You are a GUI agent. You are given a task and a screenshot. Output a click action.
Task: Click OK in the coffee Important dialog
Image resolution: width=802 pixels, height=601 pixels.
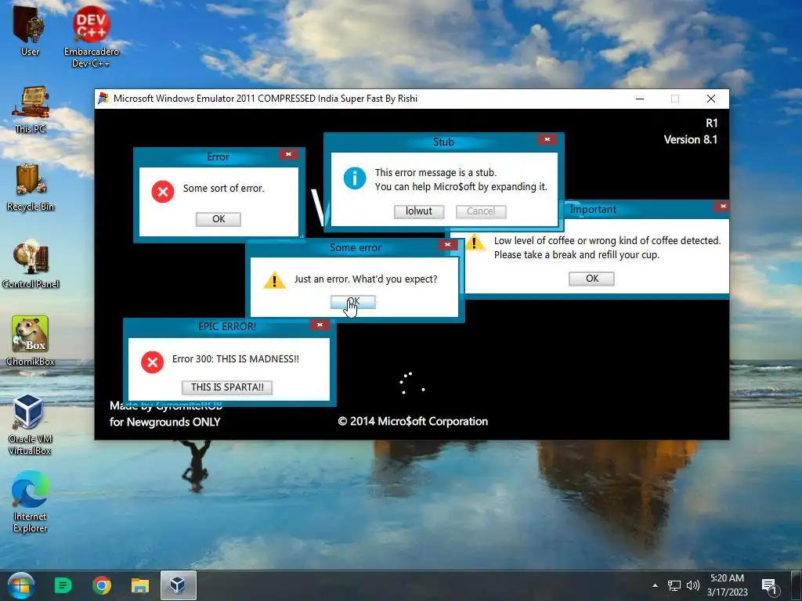point(592,279)
